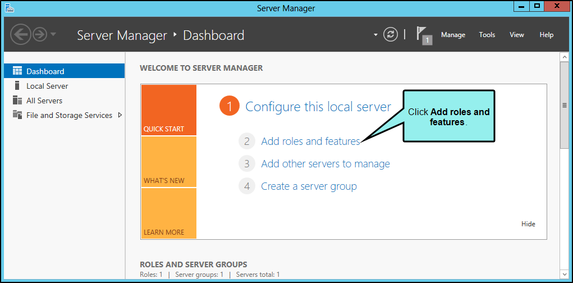Click the Dashboard grid icon

[17, 71]
